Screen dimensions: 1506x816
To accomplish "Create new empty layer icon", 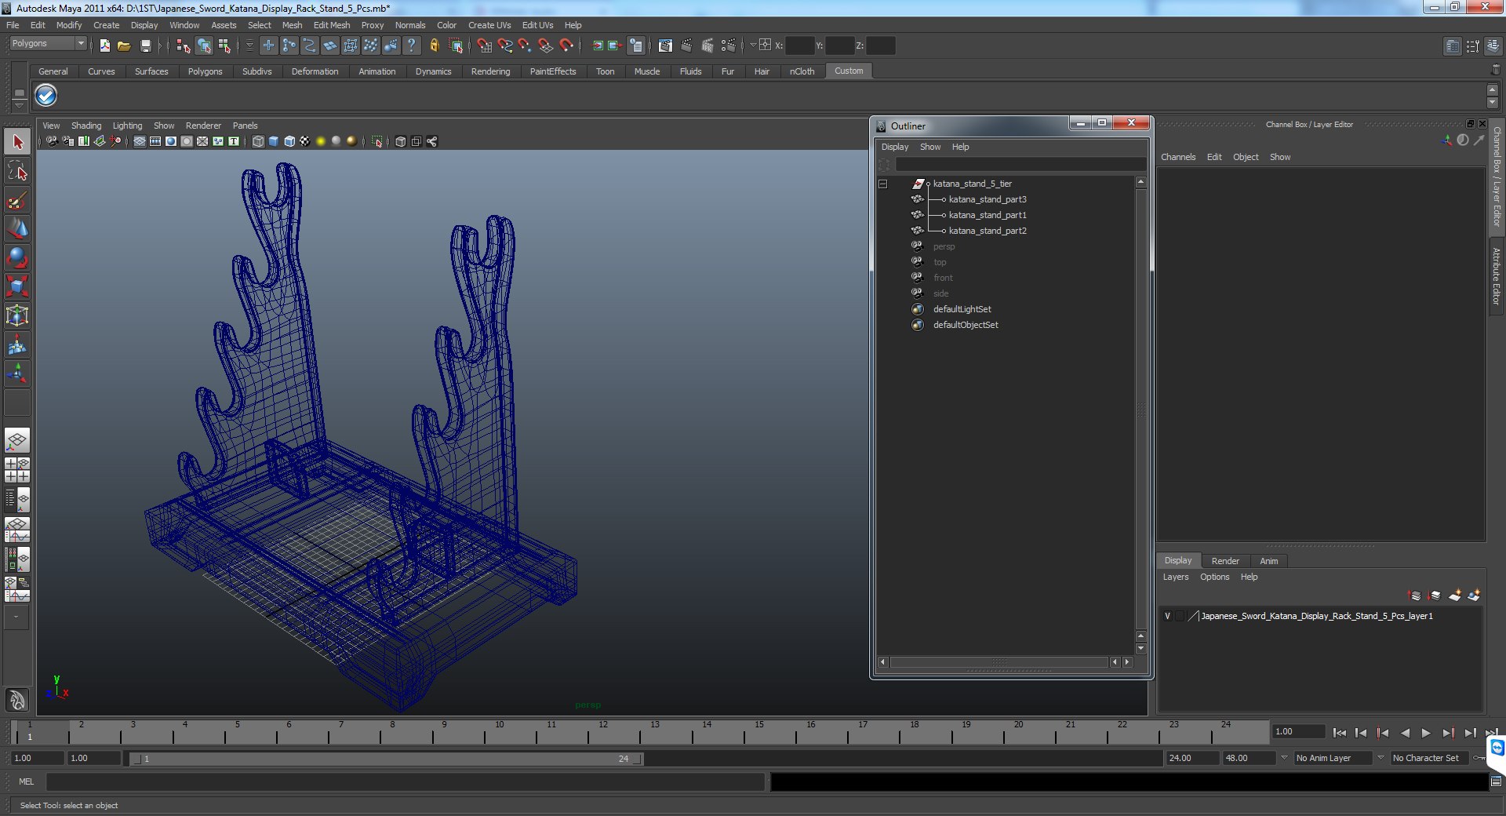I will point(1454,596).
